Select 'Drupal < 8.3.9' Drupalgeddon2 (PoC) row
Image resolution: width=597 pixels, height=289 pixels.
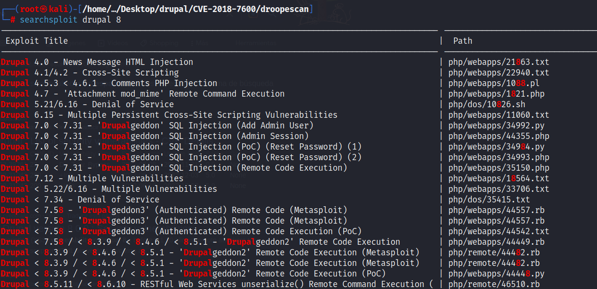click(193, 274)
